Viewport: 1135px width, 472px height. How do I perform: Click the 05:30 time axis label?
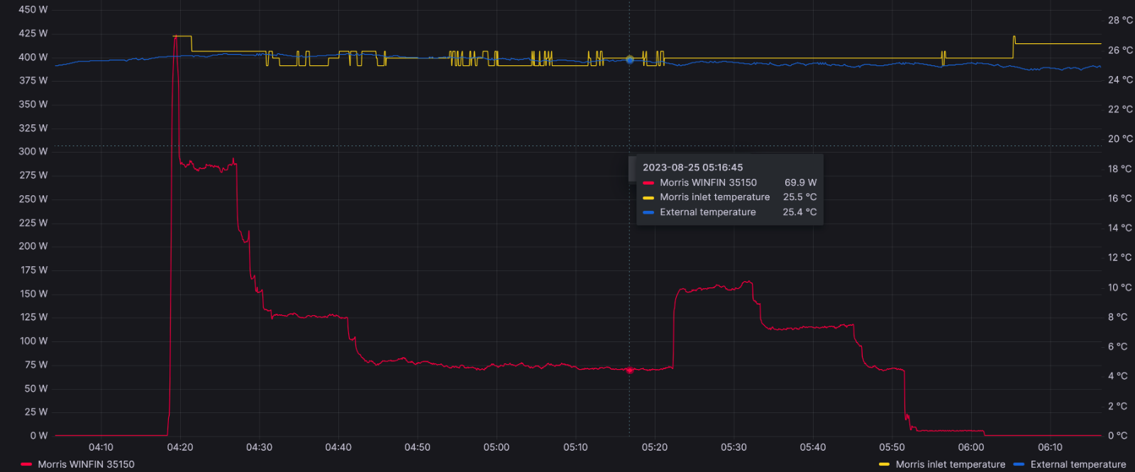click(733, 447)
